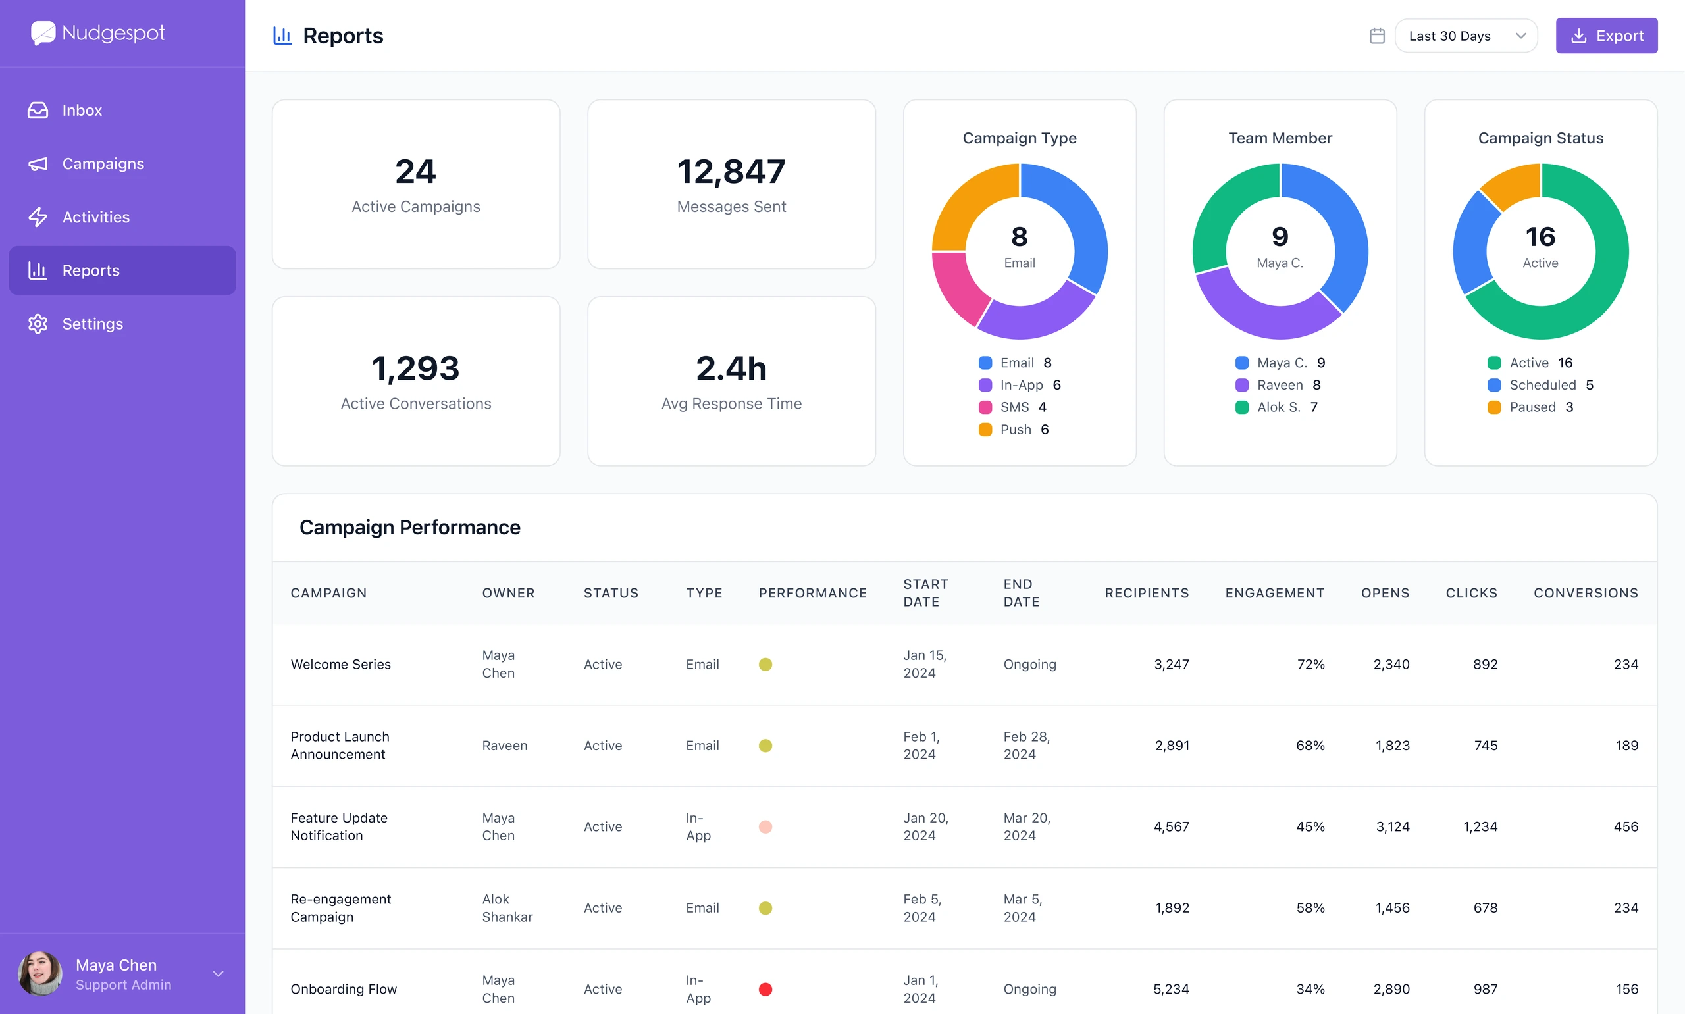Screen dimensions: 1685x1014
Task: Click the Reports bar chart sidebar icon
Action: pos(38,270)
